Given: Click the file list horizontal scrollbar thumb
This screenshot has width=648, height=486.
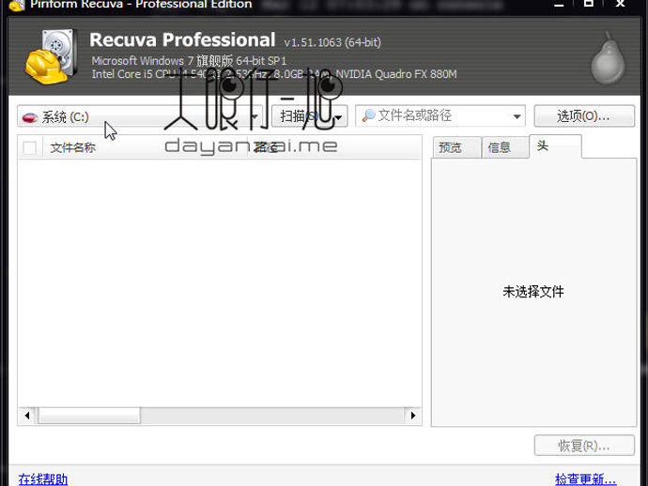Looking at the screenshot, I should click(x=89, y=416).
